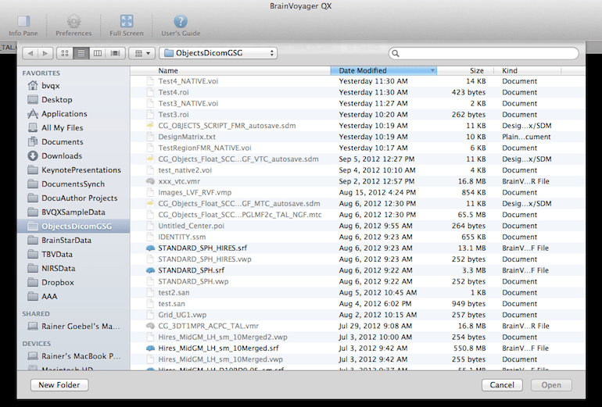Select Grid_UG1.vwp file name
Screen dimensions: 602x407
(x=182, y=315)
